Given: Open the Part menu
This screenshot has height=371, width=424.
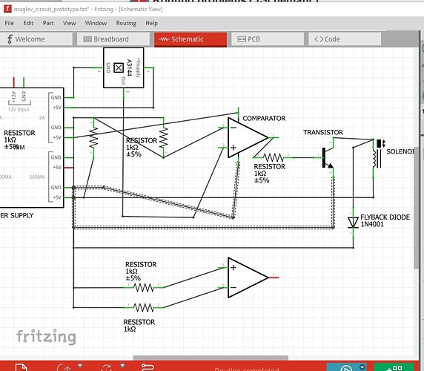Looking at the screenshot, I should click(x=48, y=23).
